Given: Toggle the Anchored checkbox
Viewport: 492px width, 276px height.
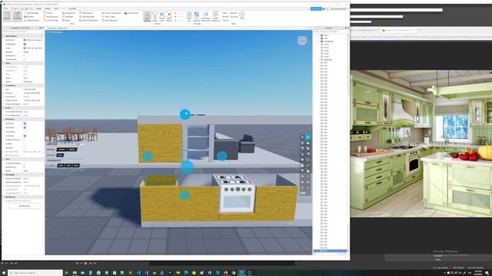Looking at the screenshot, I should tap(25, 123).
